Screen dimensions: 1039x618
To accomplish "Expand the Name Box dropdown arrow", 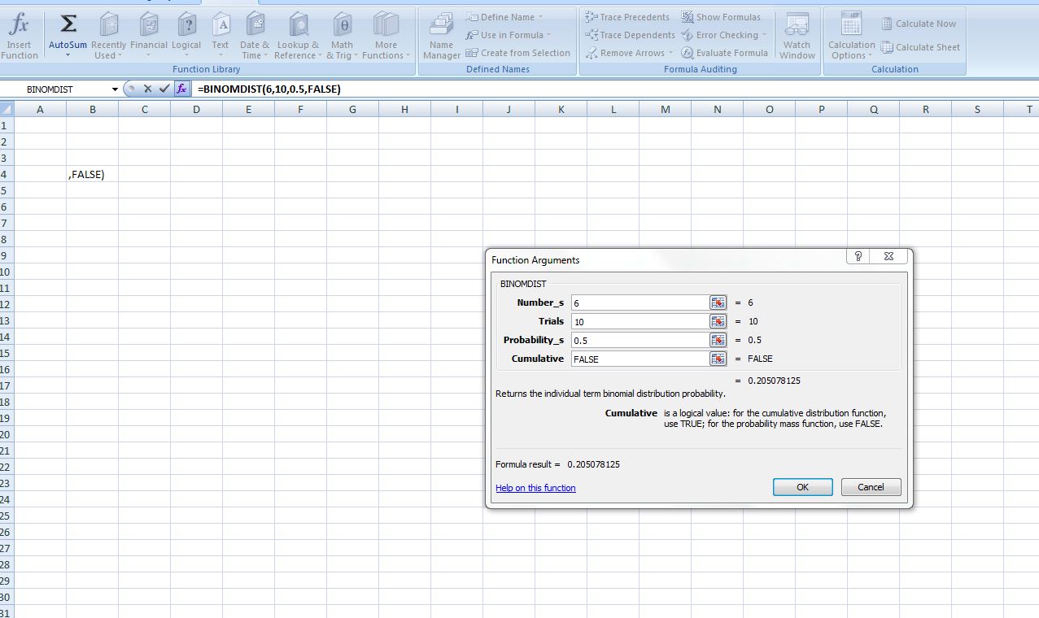I will point(115,89).
